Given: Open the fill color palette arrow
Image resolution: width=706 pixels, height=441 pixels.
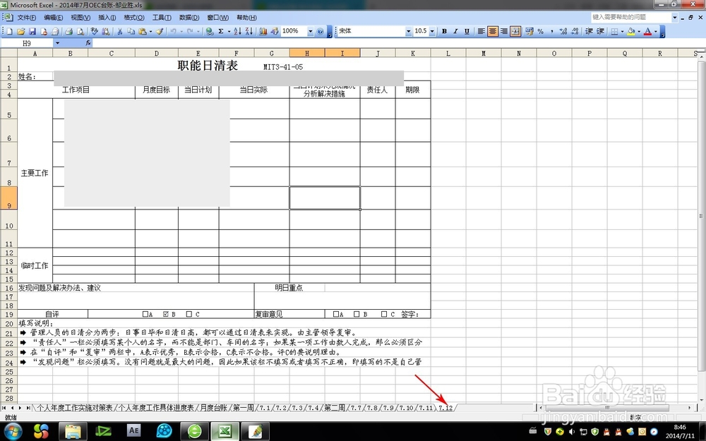Looking at the screenshot, I should (x=639, y=31).
